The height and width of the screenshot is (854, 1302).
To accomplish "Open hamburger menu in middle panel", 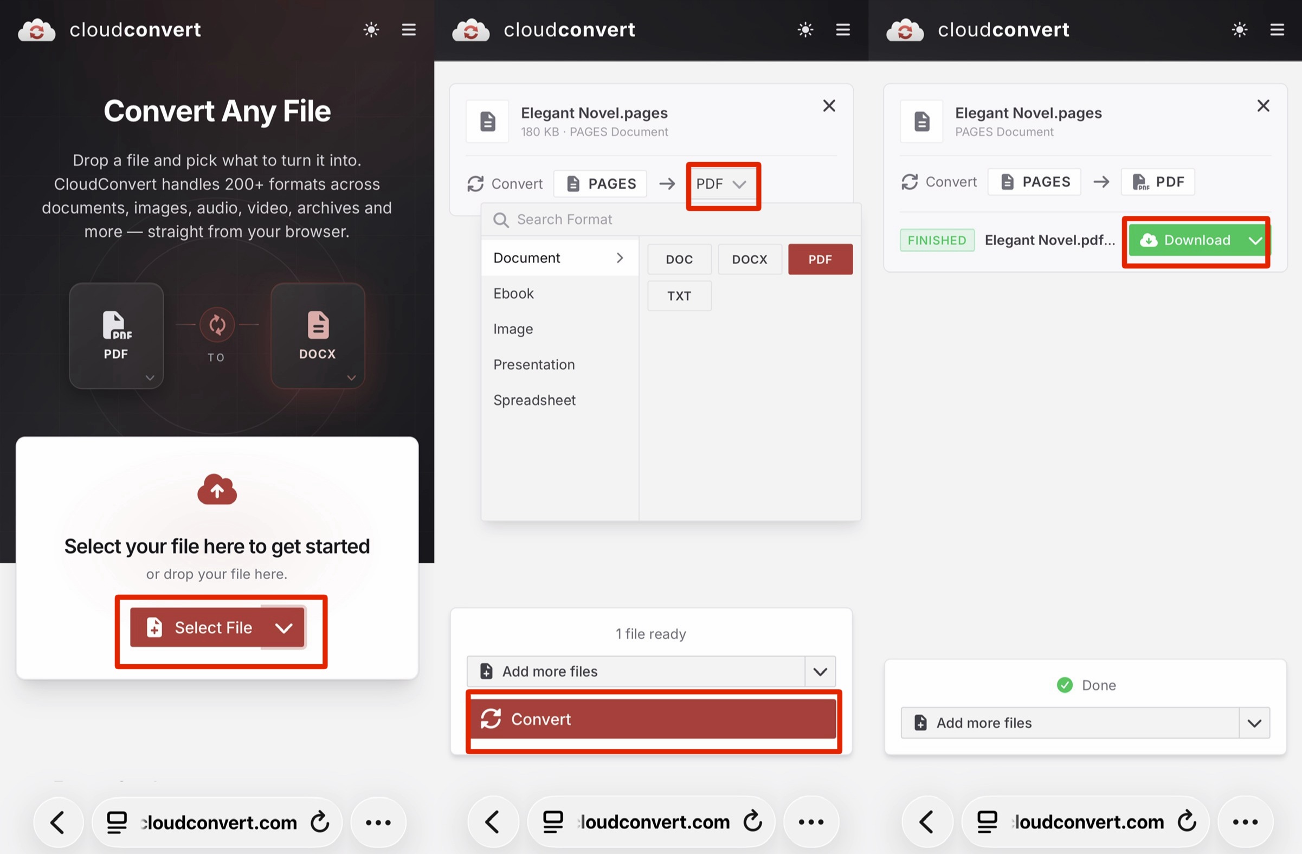I will (x=843, y=29).
